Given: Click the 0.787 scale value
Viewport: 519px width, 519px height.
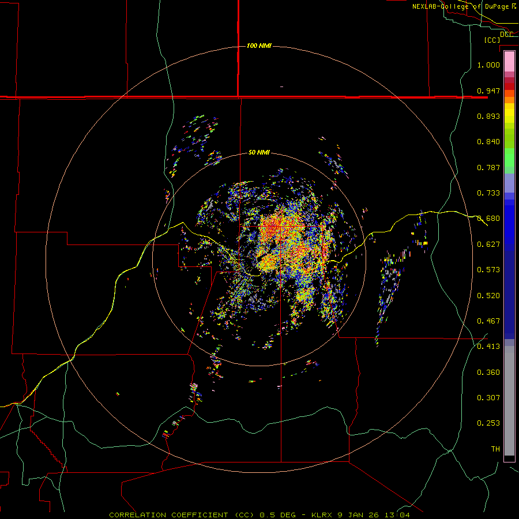Looking at the screenshot, I should click(x=488, y=167).
